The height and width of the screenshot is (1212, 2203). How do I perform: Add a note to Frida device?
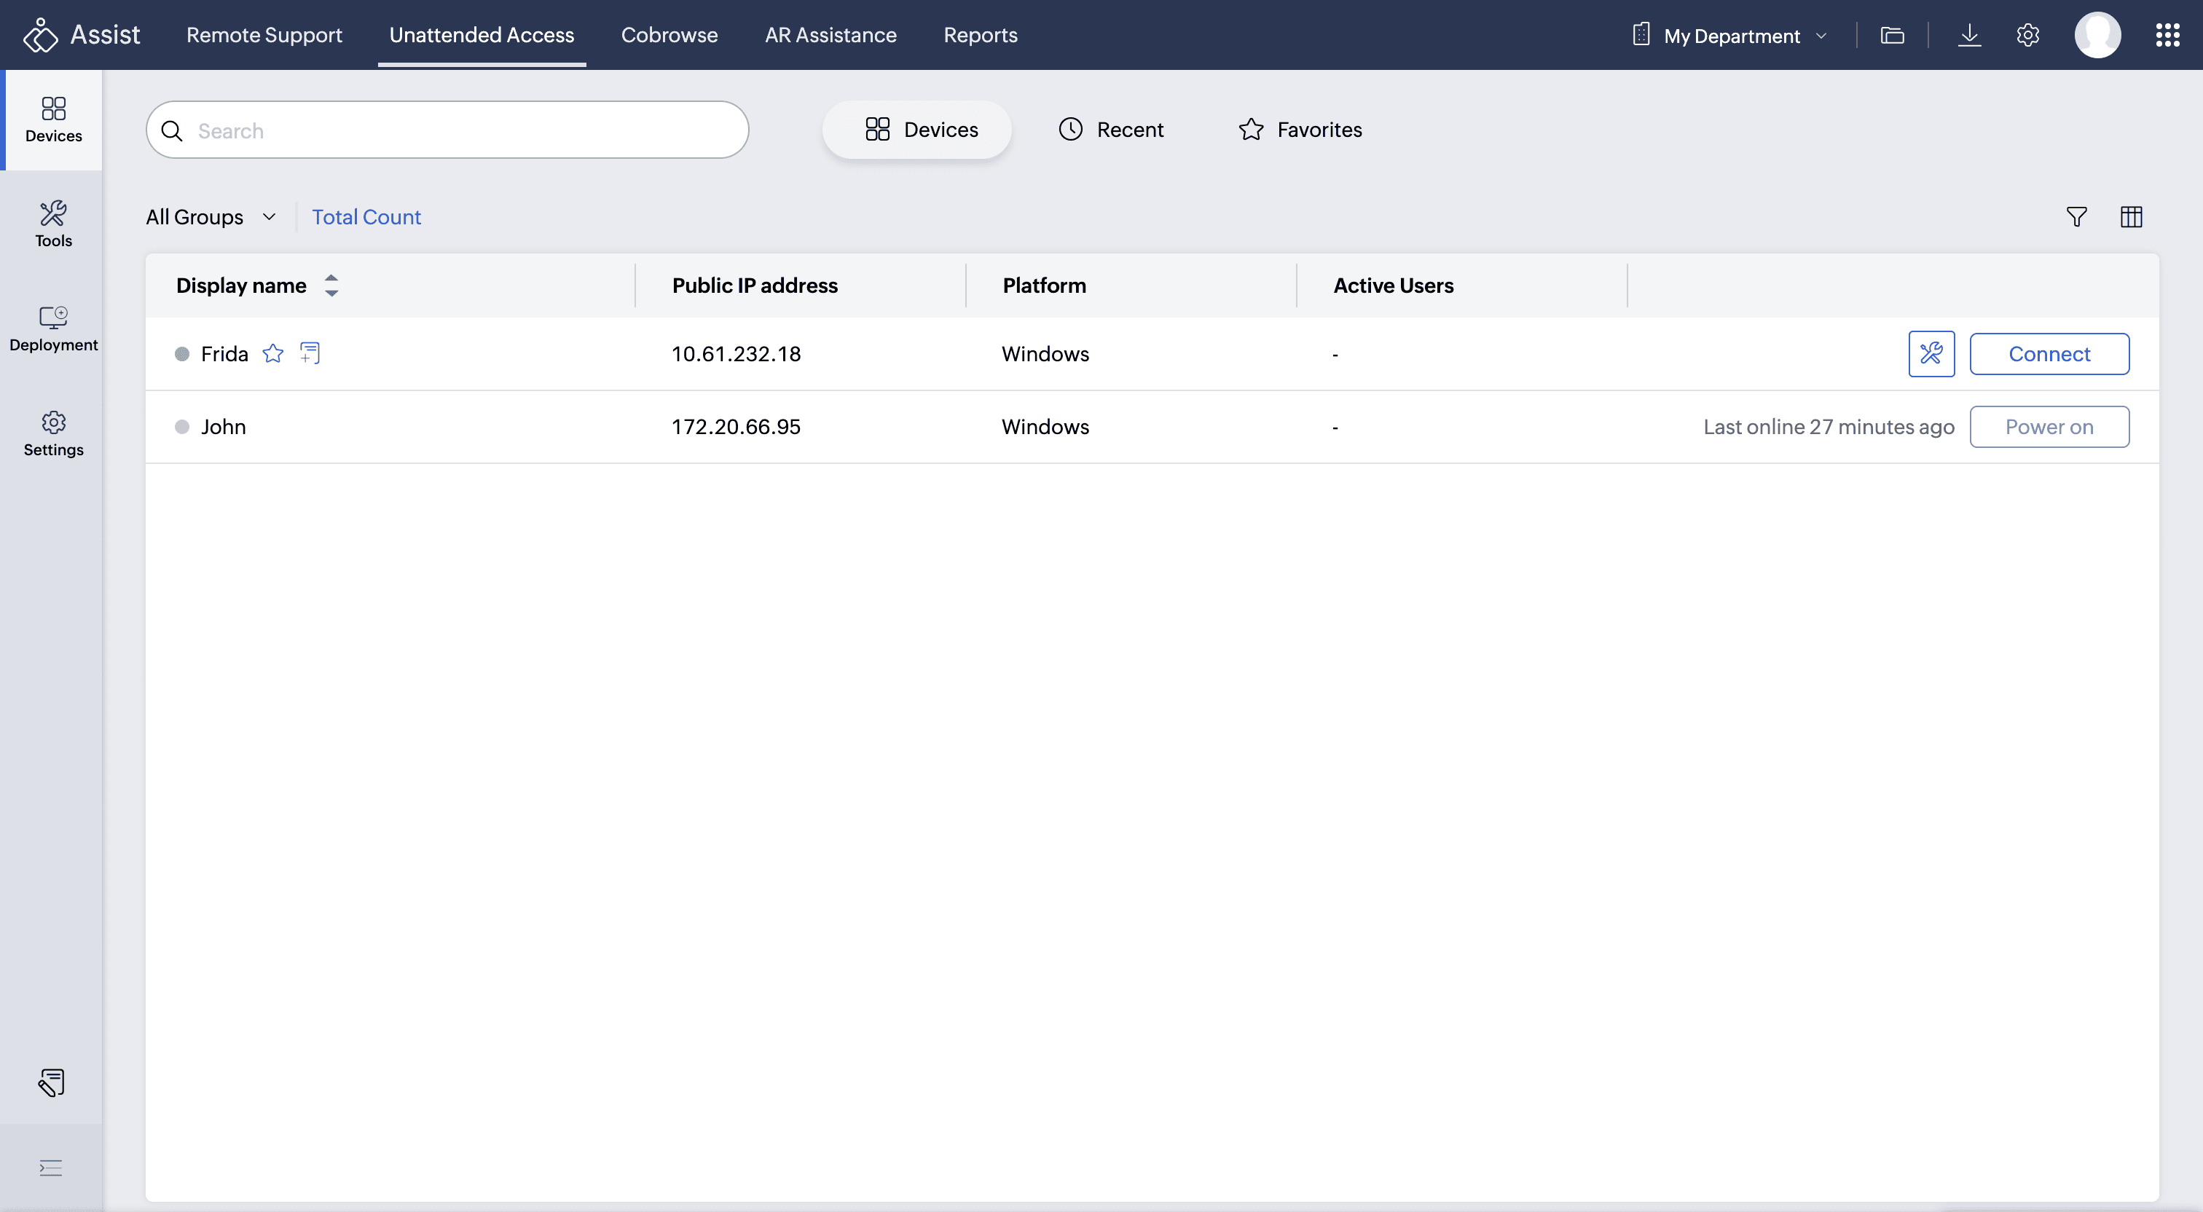coord(310,353)
